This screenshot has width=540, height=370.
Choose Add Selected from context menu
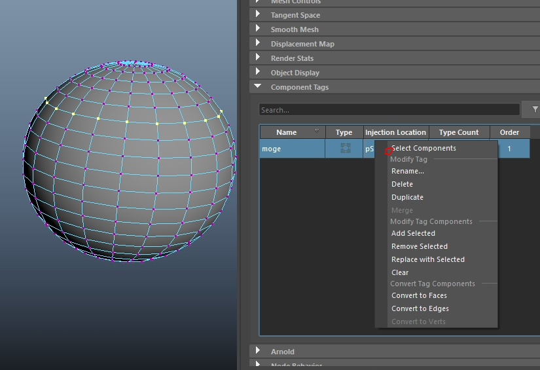436,233
